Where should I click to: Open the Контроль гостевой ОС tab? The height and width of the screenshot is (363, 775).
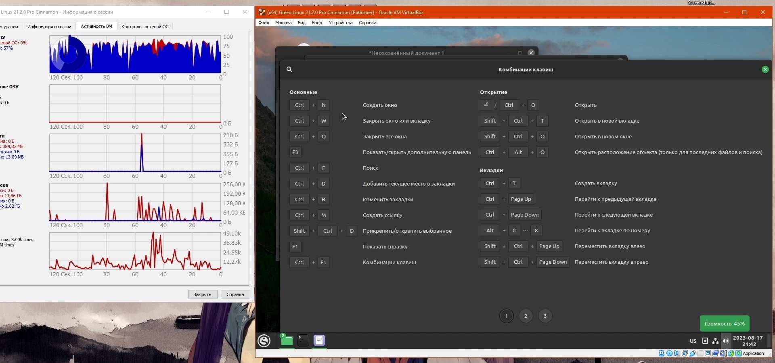pyautogui.click(x=145, y=27)
